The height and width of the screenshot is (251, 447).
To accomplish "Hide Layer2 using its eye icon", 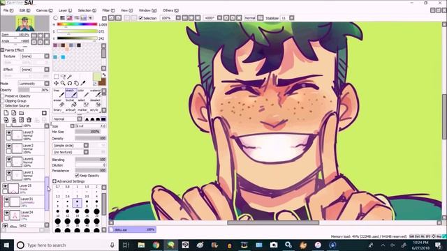I will tap(9, 146).
